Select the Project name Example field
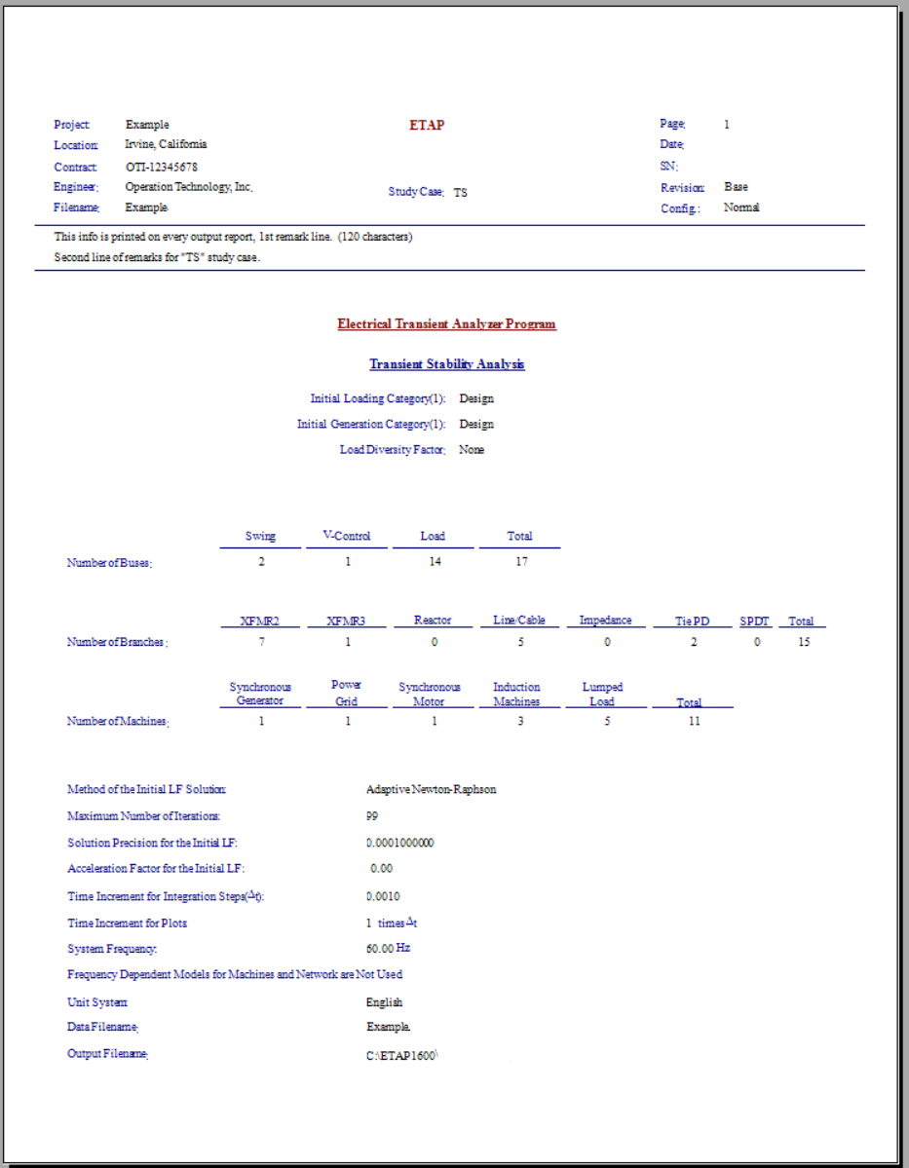Image resolution: width=909 pixels, height=1168 pixels. point(146,125)
